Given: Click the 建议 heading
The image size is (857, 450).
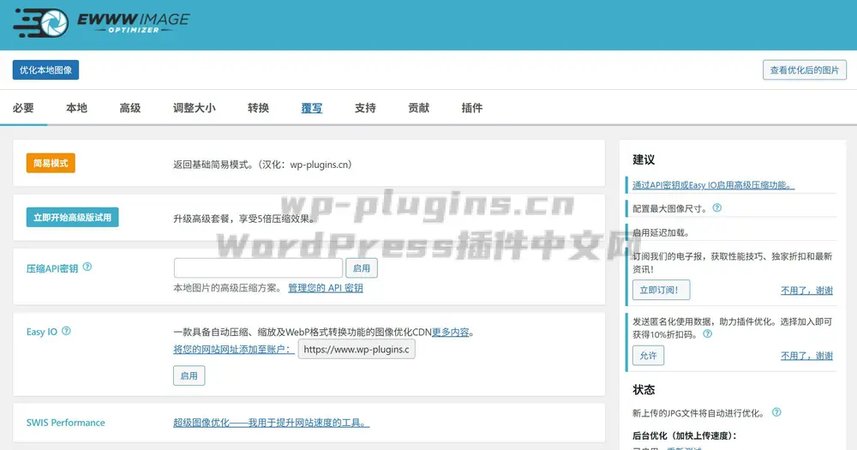Looking at the screenshot, I should 644,159.
